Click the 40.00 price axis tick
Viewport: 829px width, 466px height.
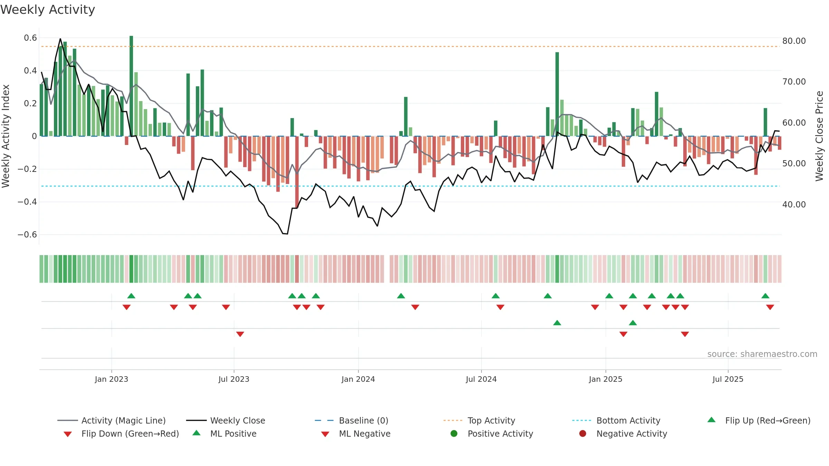pos(794,204)
